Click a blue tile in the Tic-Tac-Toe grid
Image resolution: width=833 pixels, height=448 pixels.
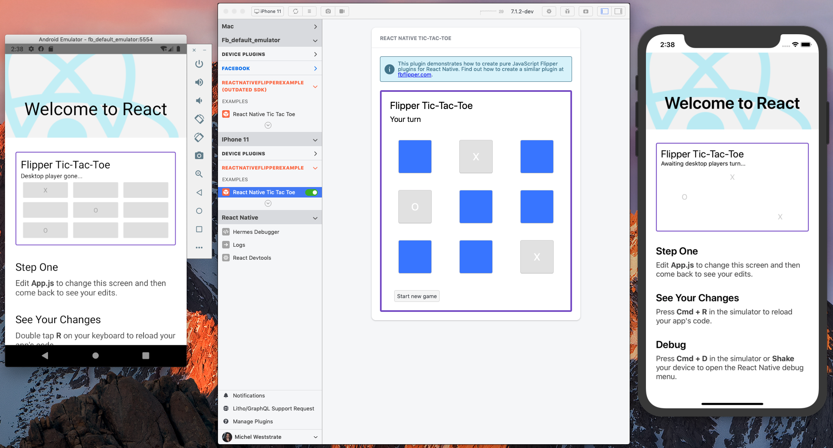point(415,157)
